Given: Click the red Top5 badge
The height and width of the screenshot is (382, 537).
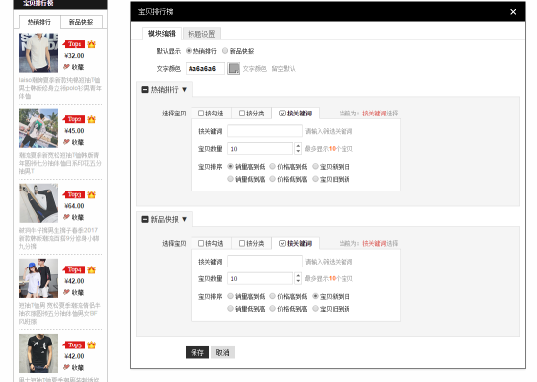Looking at the screenshot, I should click(74, 345).
